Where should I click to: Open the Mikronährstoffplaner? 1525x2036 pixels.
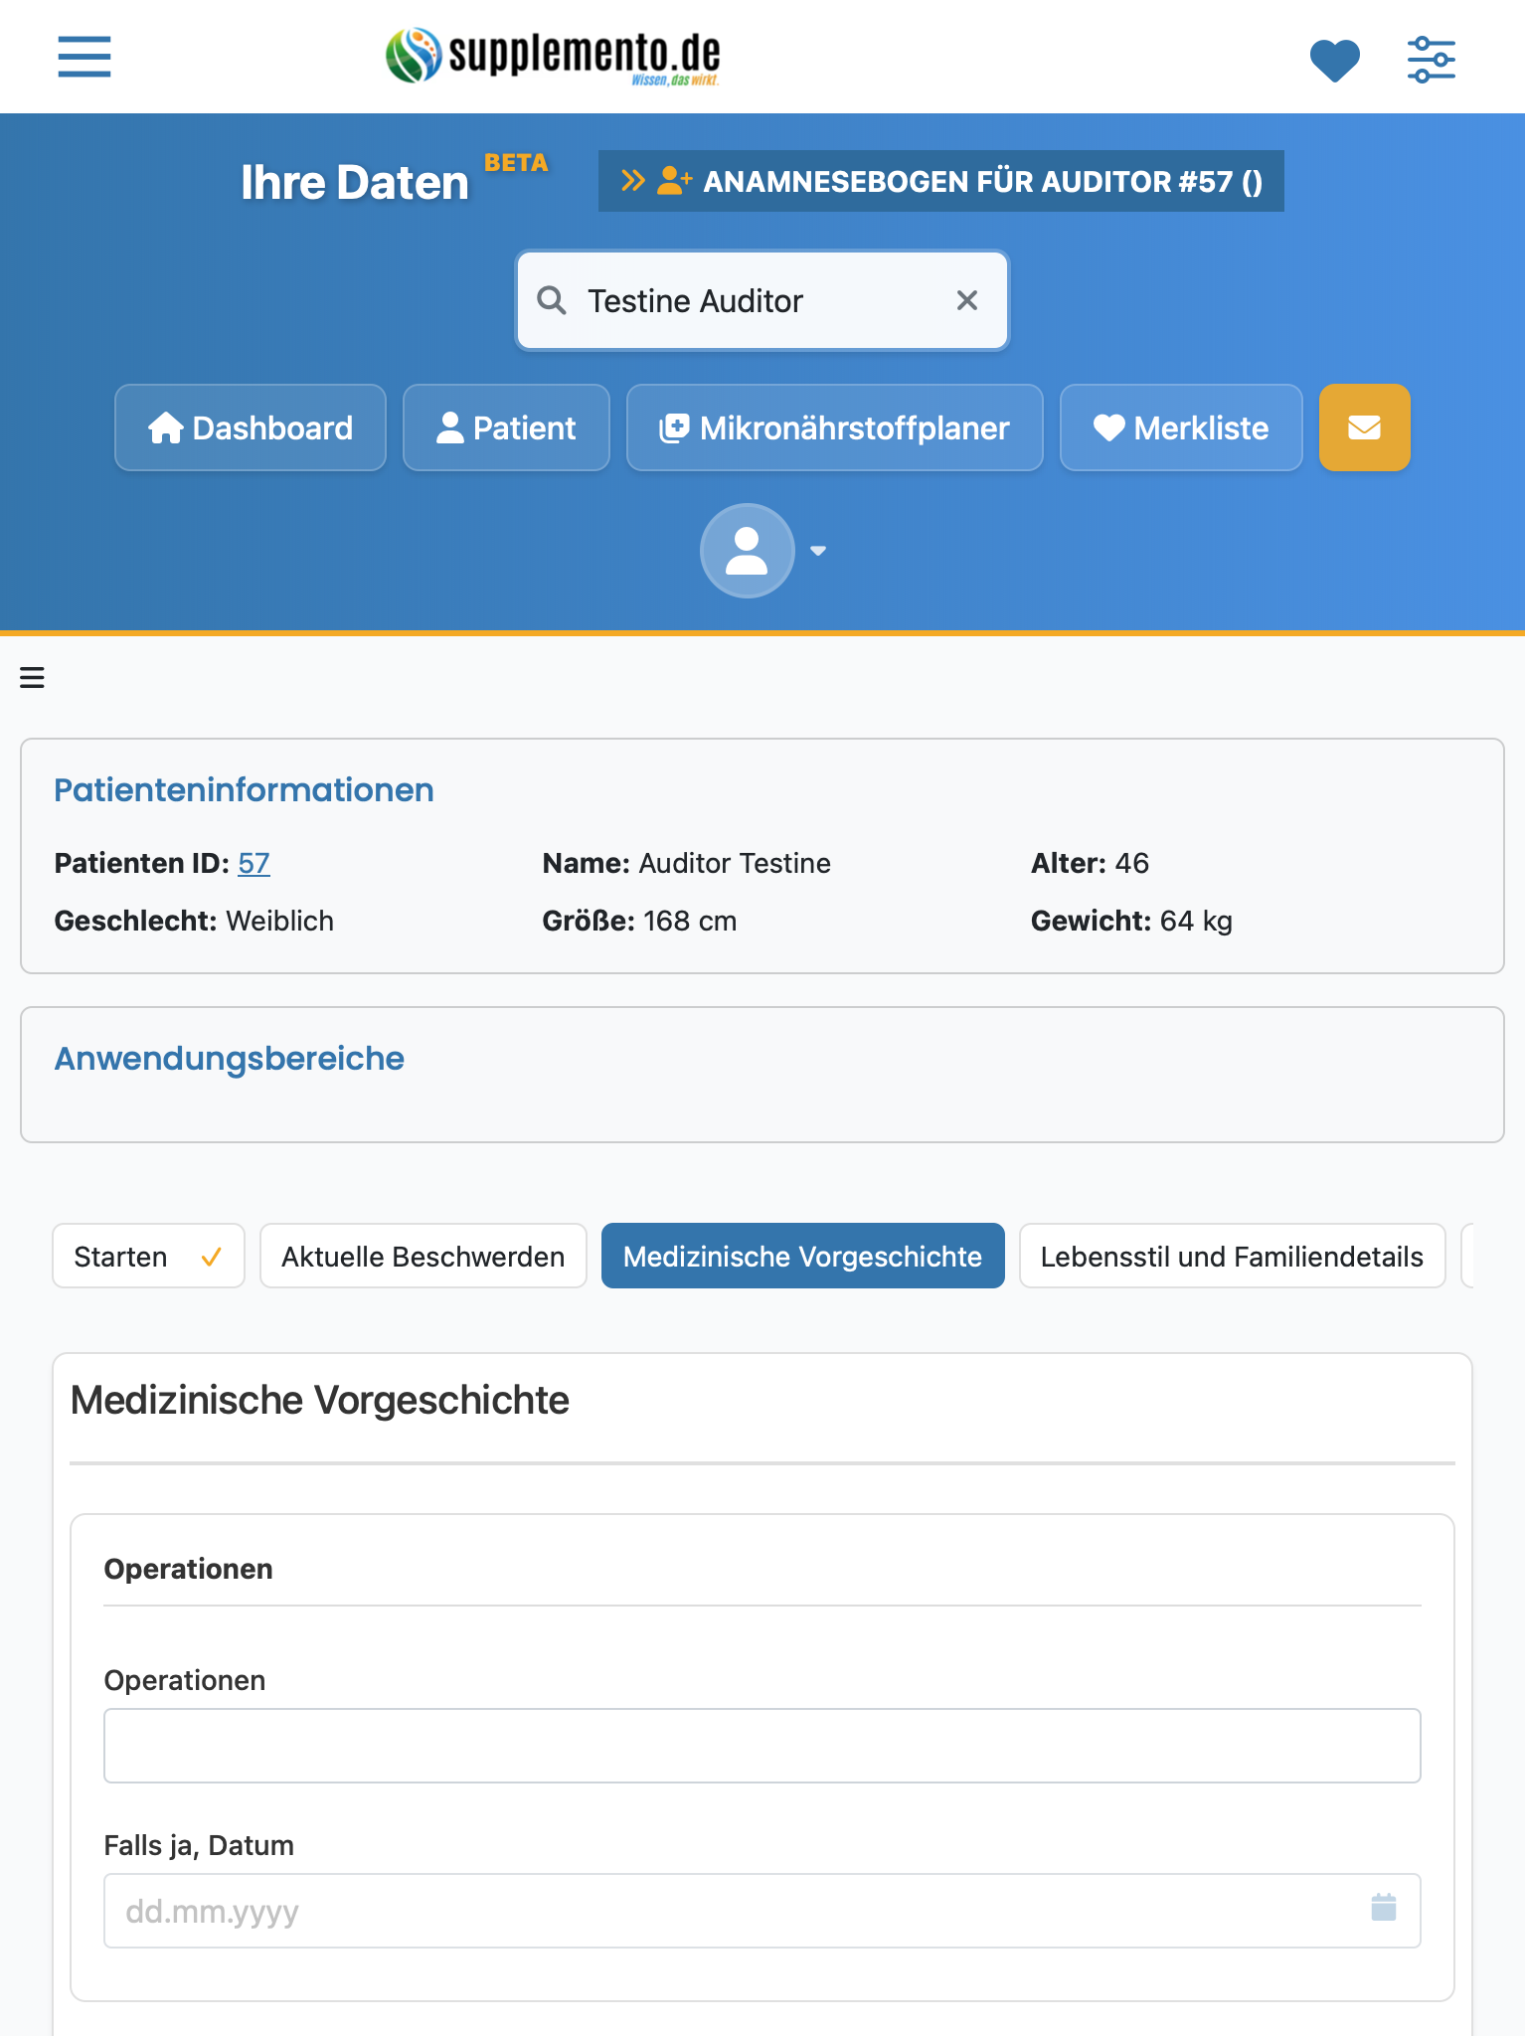[835, 427]
